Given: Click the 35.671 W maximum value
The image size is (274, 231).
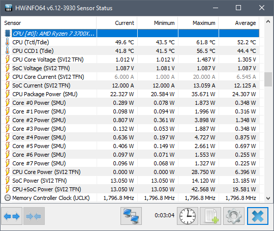Looking at the screenshot, I should point(203,94).
